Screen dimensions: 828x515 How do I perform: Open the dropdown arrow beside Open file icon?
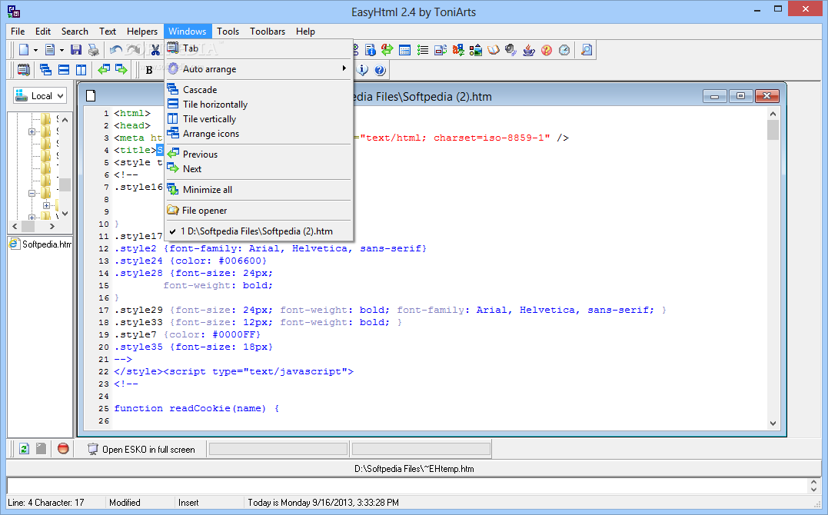[x=62, y=51]
